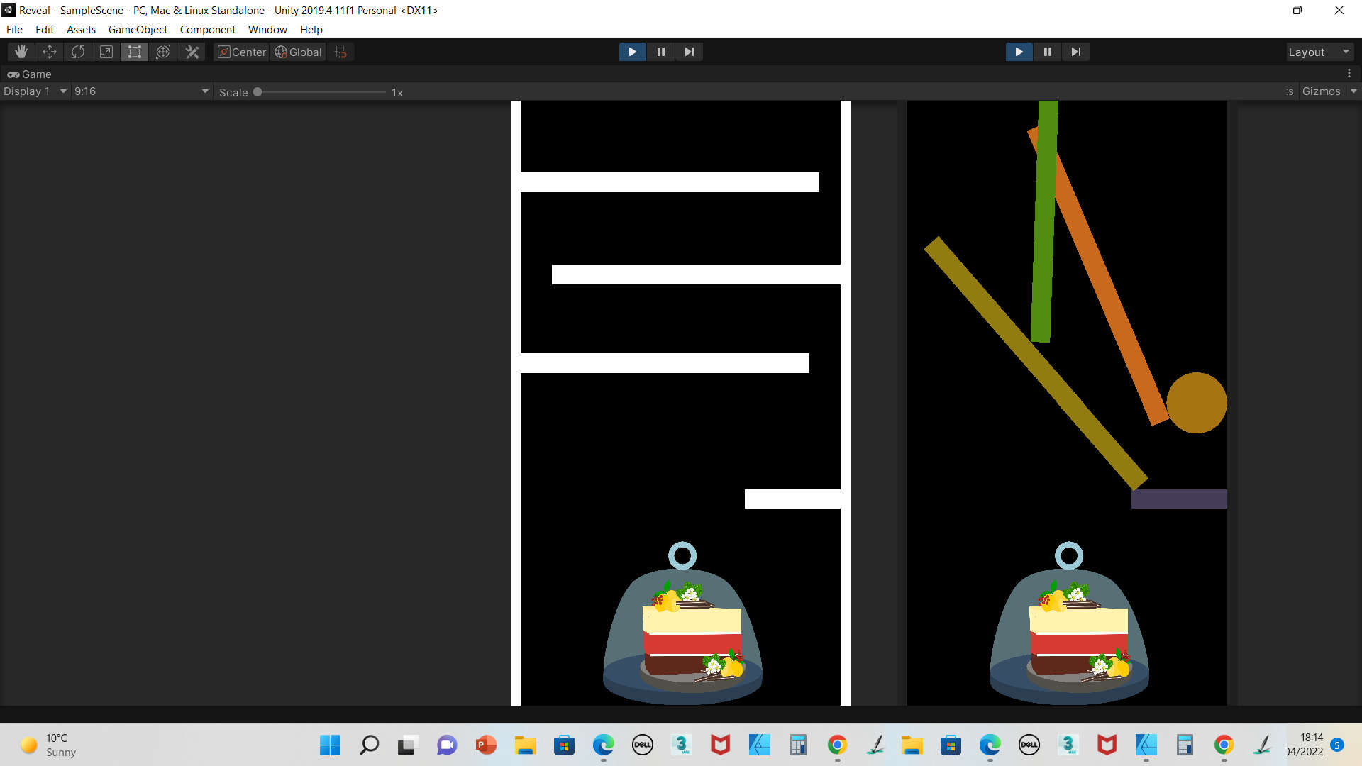This screenshot has width=1362, height=766.
Task: Open the Gizmos dropdown
Action: click(1329, 91)
